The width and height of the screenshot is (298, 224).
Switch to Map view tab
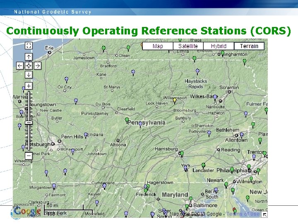(158, 46)
